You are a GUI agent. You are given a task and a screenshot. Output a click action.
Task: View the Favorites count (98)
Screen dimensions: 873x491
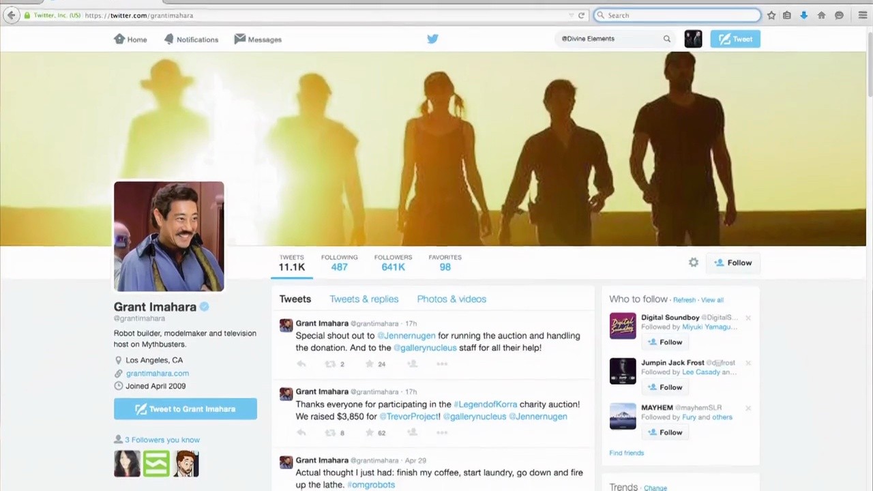445,263
